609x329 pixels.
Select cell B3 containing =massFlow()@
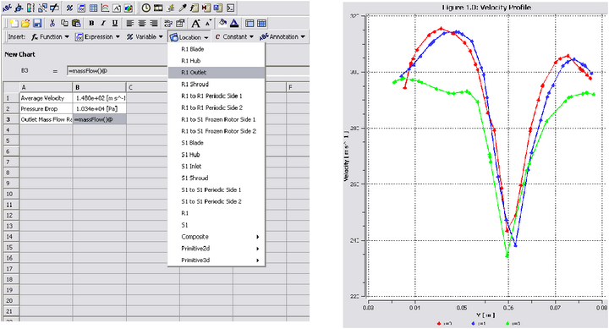[100, 119]
